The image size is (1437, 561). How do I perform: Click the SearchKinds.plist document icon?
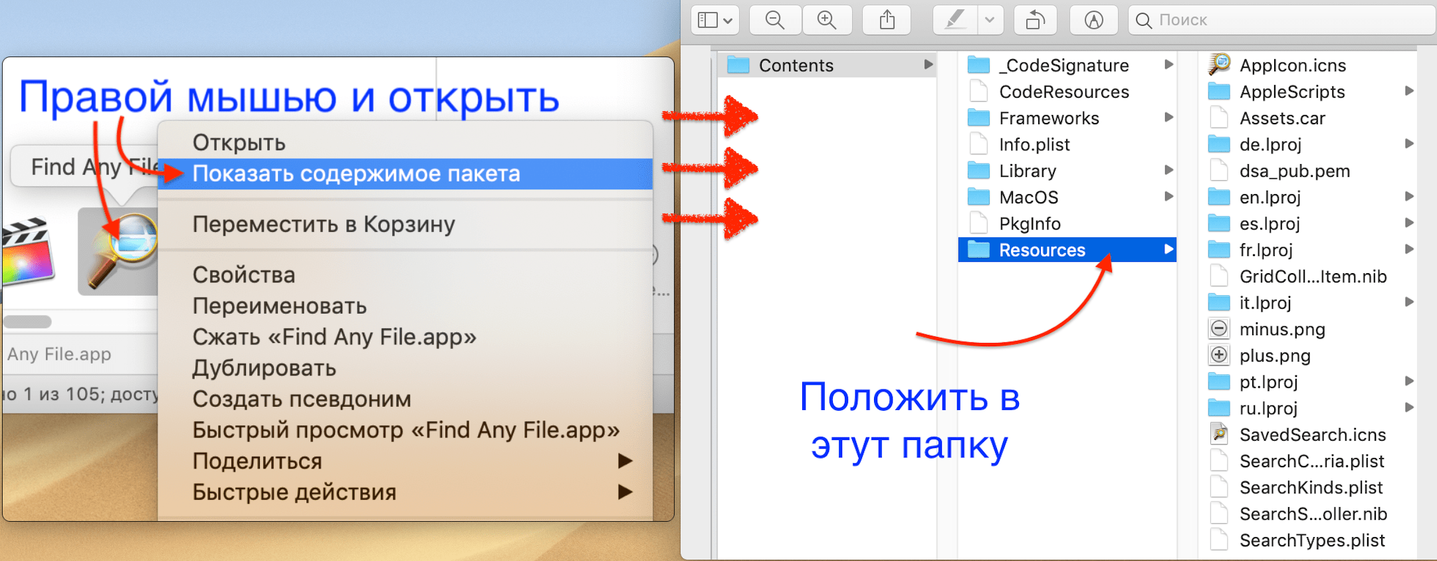coord(1219,487)
